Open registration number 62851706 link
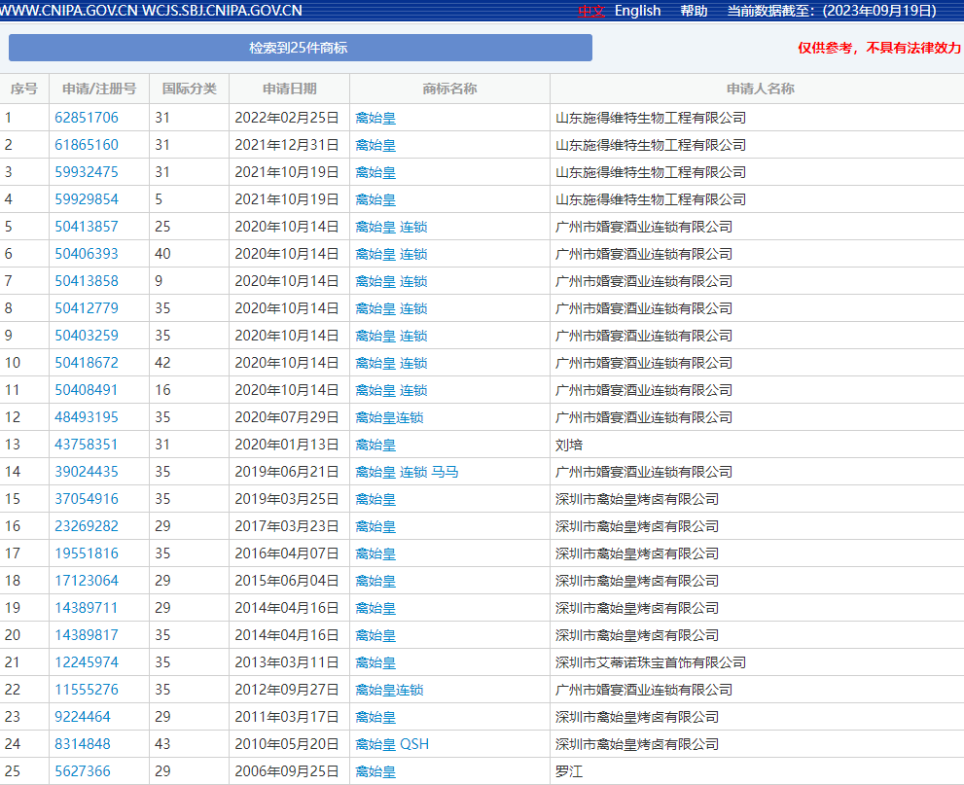 (87, 118)
